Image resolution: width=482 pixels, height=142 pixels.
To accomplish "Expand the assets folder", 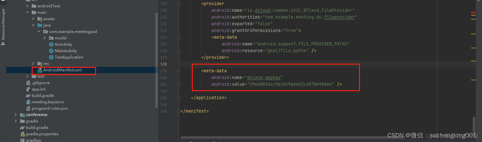I will click(x=33, y=19).
